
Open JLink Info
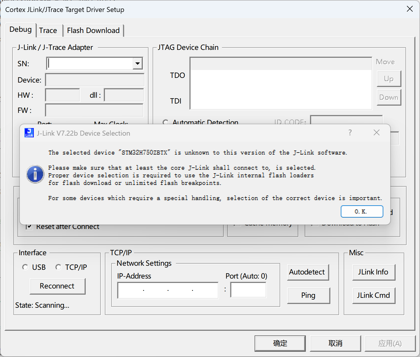coord(374,272)
